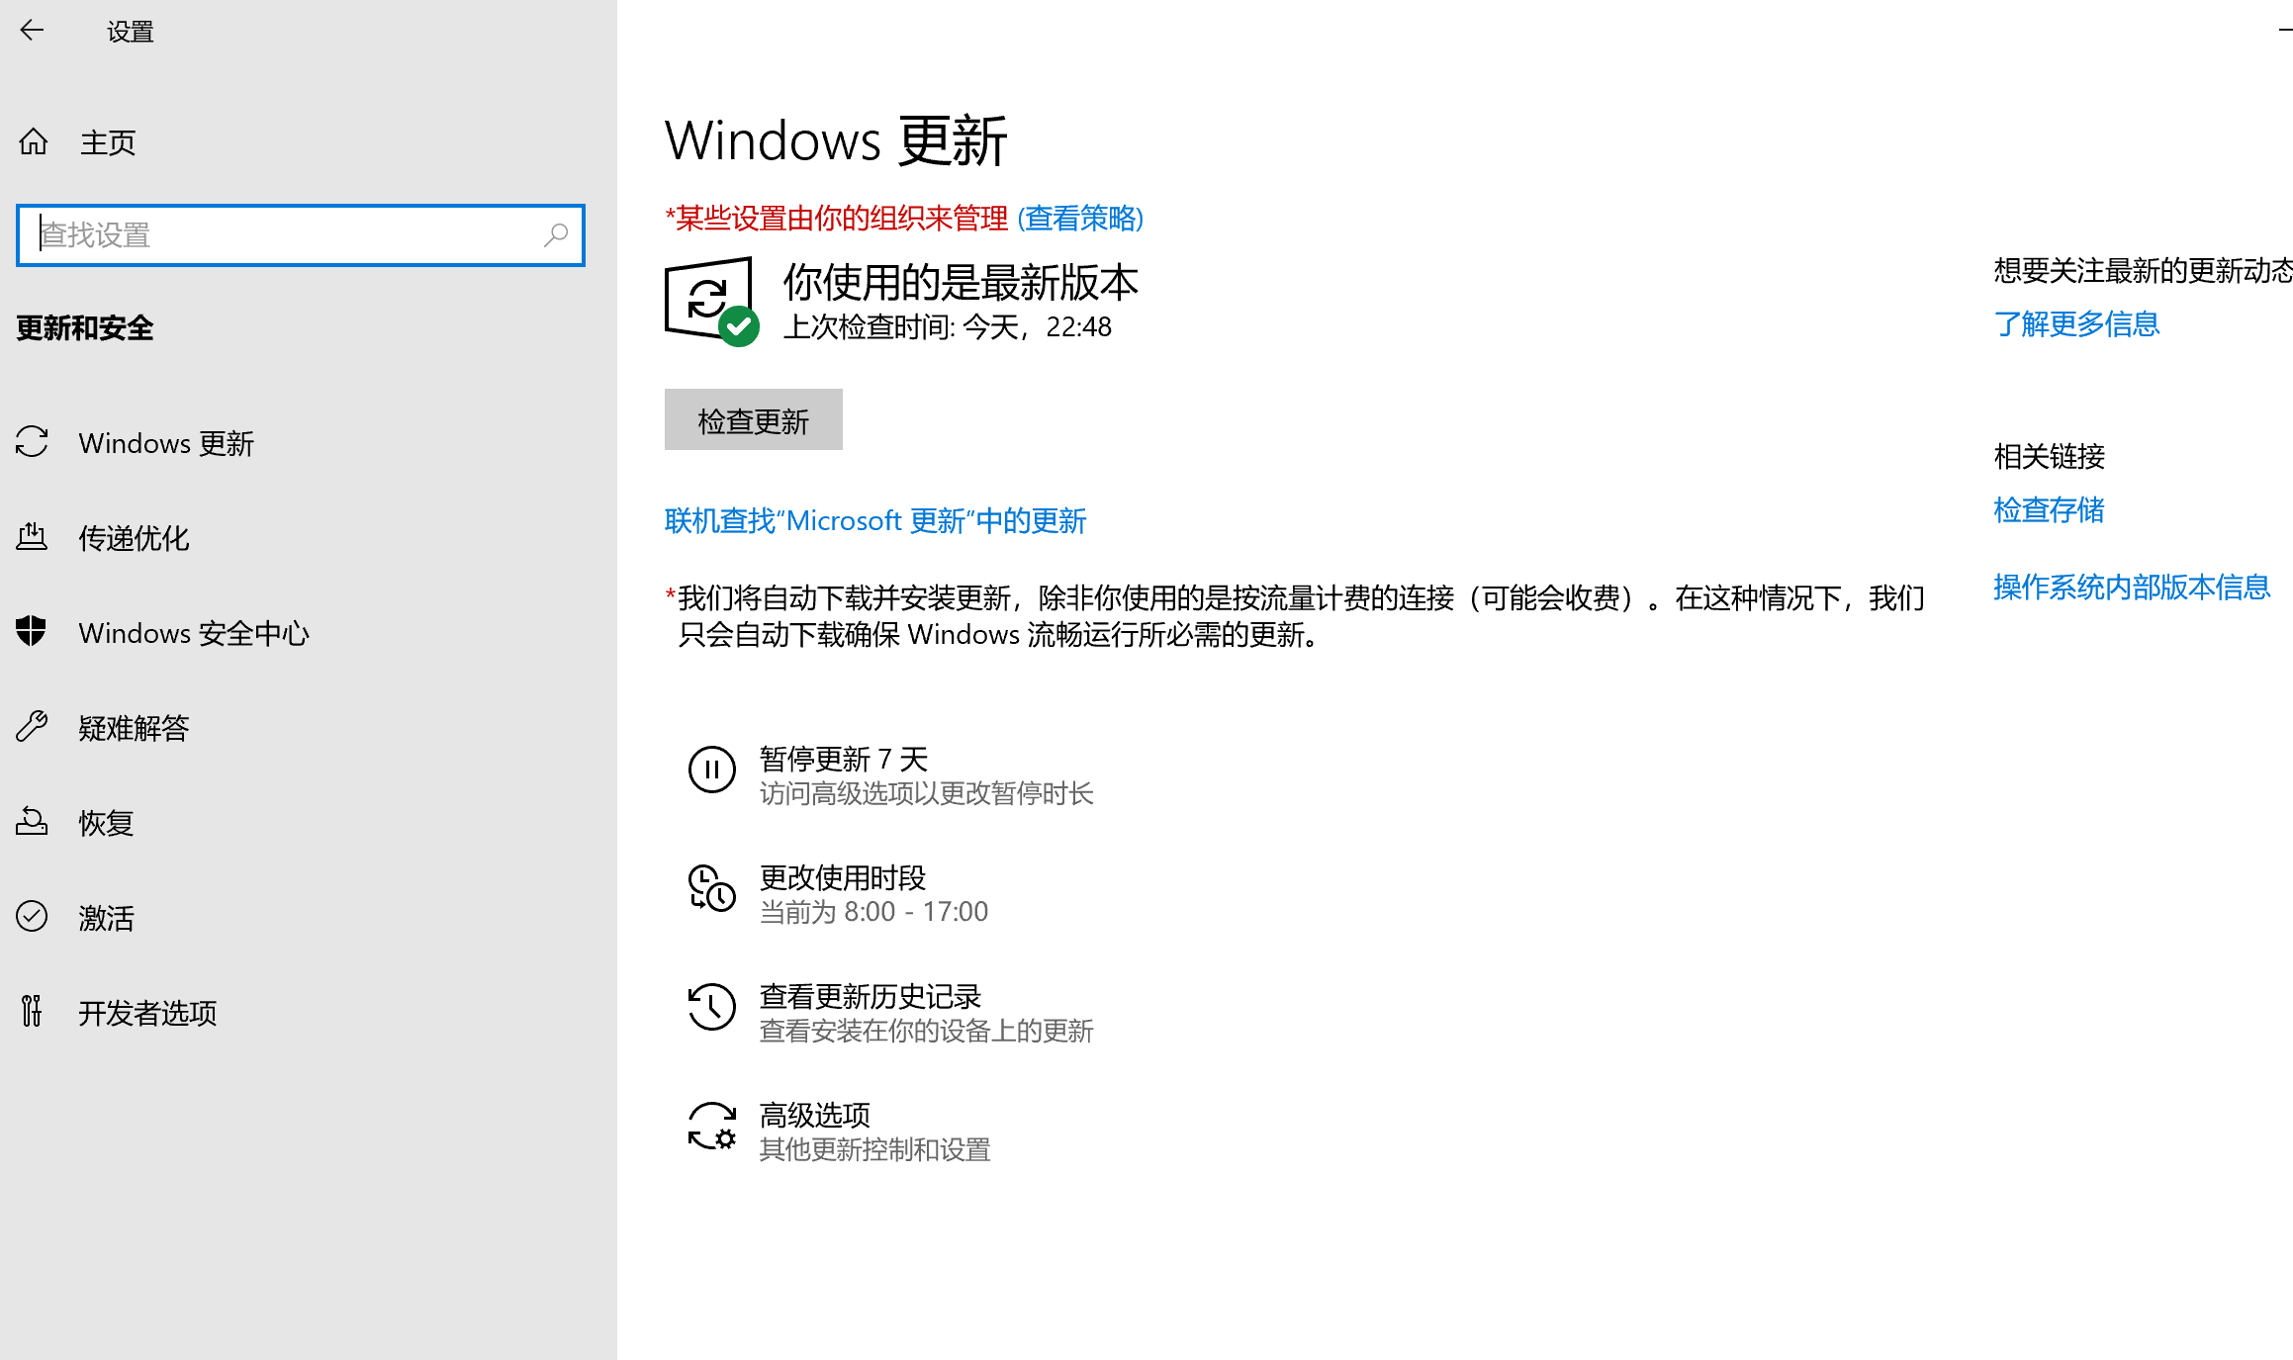The image size is (2293, 1360).
Task: Click the Windows 更新 sync icon in sidebar
Action: point(32,442)
